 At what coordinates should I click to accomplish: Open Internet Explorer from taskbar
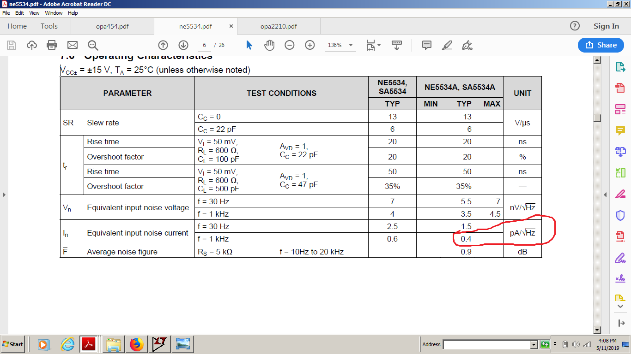pyautogui.click(x=67, y=344)
